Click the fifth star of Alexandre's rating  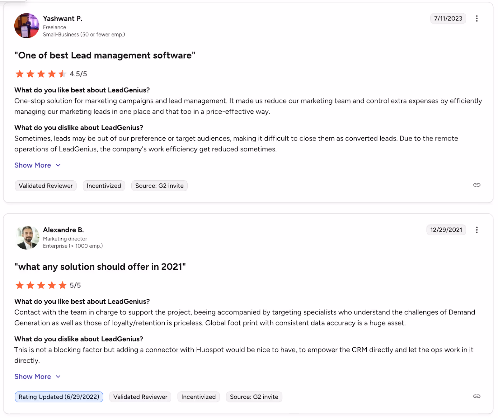63,285
